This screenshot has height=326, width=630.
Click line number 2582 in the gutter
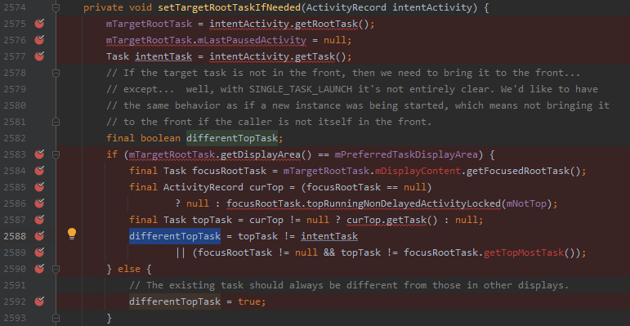15,138
